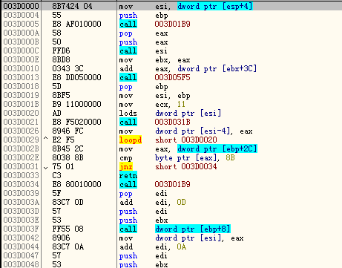Click hex bytes FFD6

(x=61, y=50)
